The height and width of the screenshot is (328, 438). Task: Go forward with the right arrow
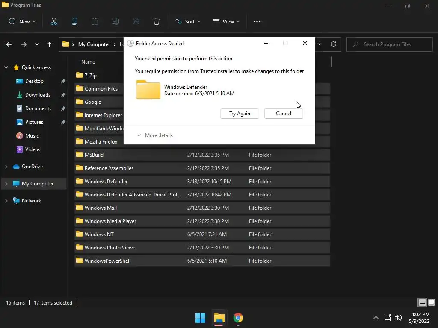pos(24,44)
